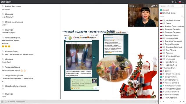Click the oval gift baskets photo
The height and width of the screenshot is (104, 186).
(x=114, y=69)
